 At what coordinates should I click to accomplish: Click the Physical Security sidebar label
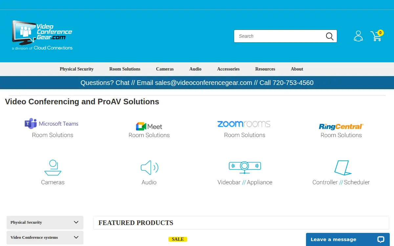[26, 222]
